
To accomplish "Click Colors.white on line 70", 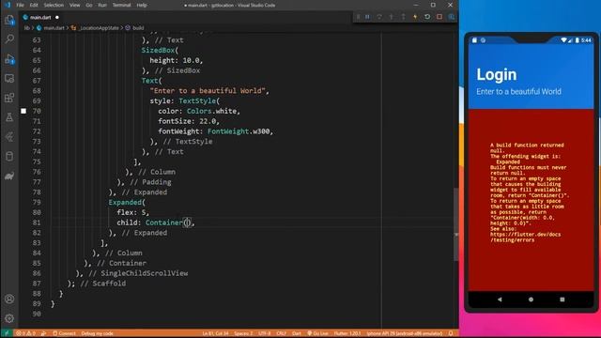I will click(211, 111).
